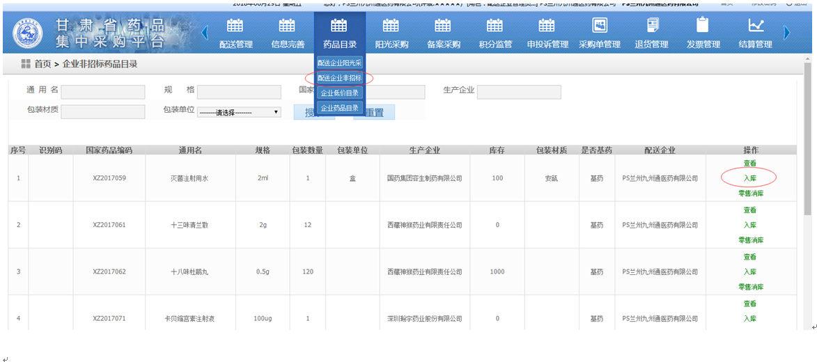
Task: Click the packaging unit cell 盒
Action: tap(352, 178)
